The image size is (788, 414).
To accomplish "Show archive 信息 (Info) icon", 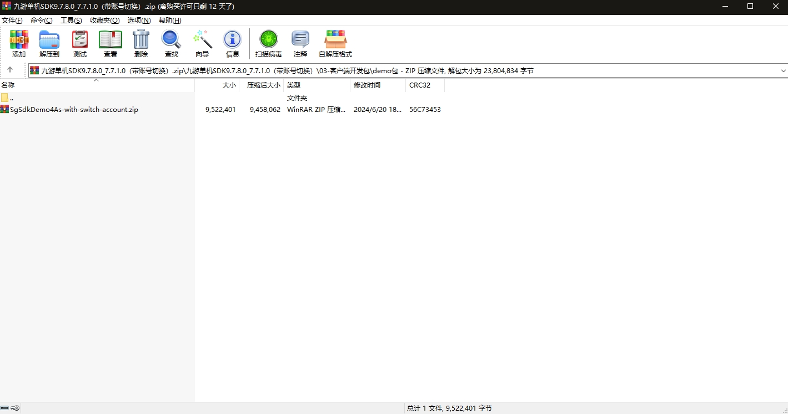I will [x=232, y=43].
